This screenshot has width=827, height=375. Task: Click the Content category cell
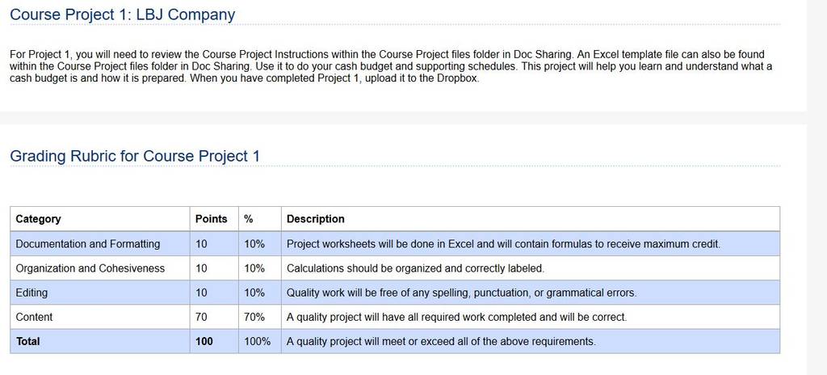(x=34, y=317)
